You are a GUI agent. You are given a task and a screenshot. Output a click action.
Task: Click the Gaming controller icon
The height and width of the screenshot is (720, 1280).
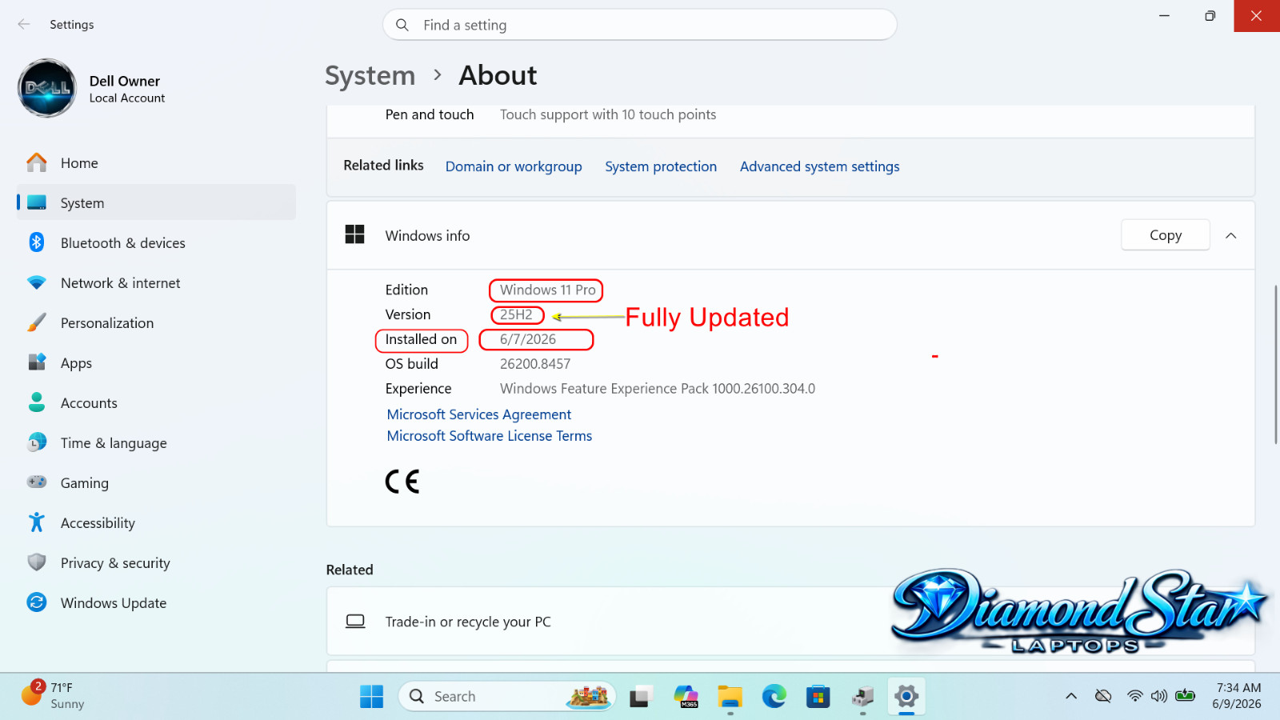[37, 482]
